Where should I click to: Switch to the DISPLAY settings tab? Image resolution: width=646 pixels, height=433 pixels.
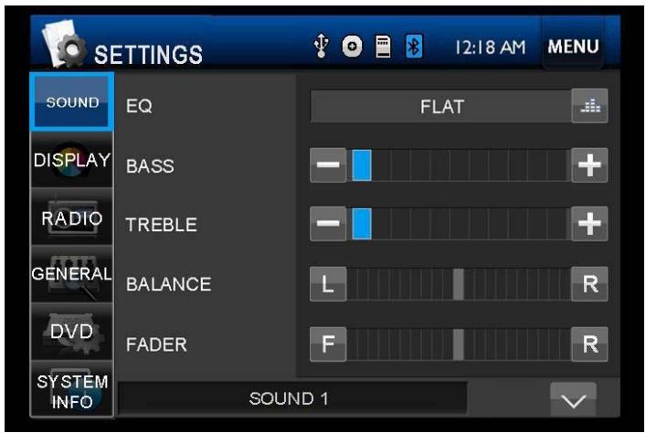point(72,161)
